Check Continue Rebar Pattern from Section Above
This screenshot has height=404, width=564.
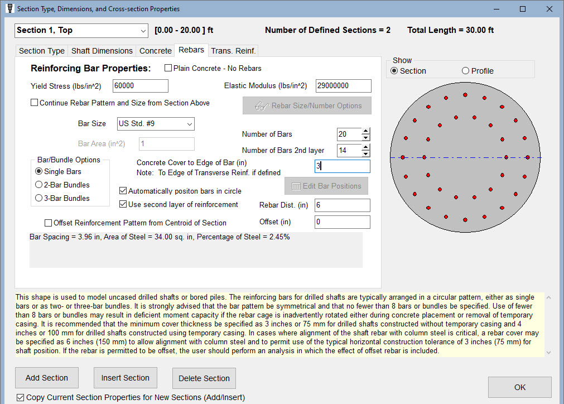click(x=34, y=103)
